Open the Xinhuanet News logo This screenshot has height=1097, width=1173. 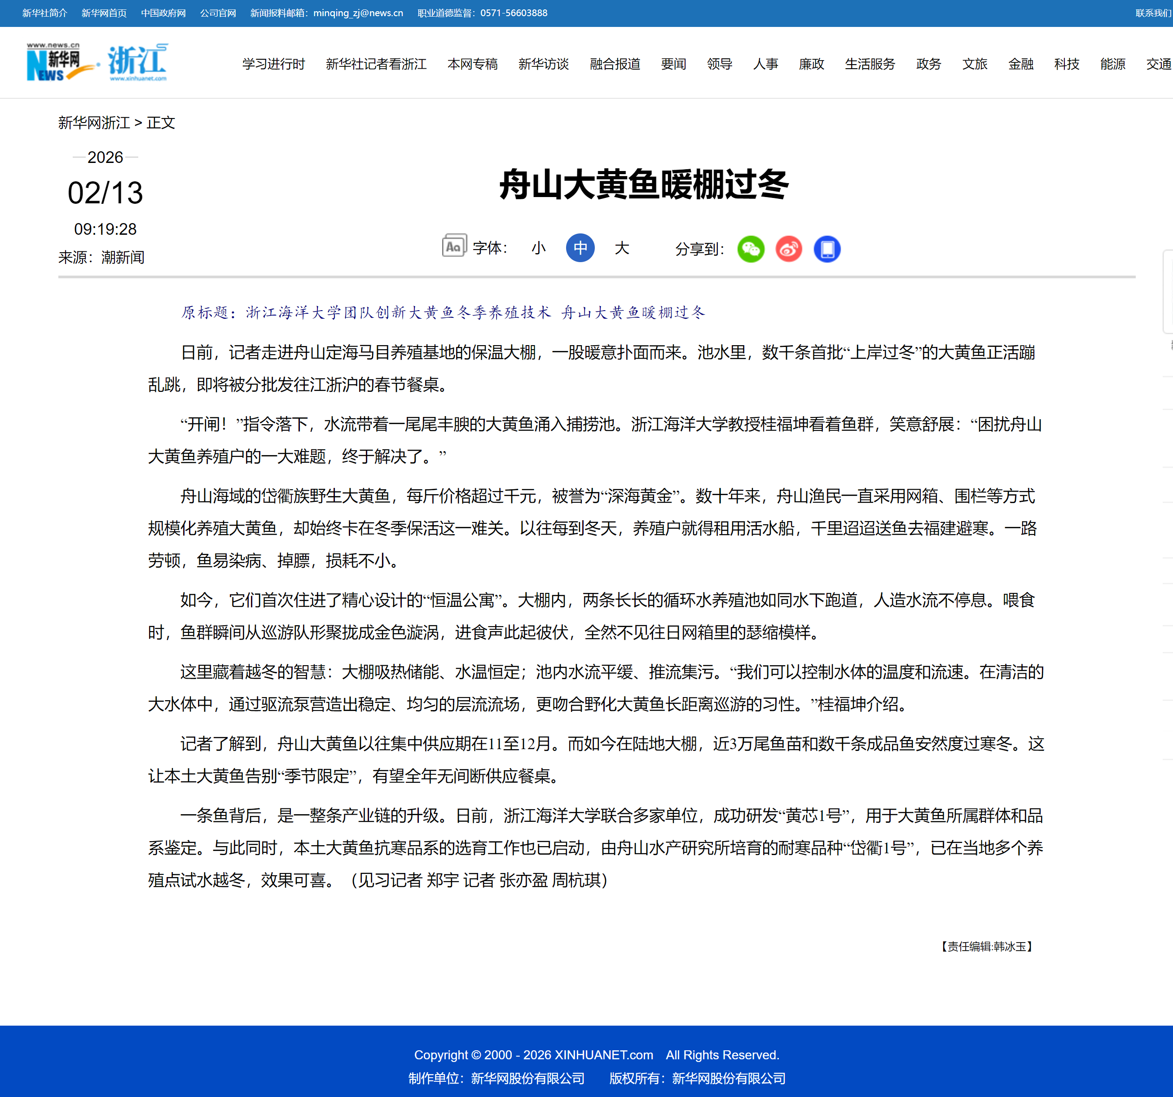61,61
